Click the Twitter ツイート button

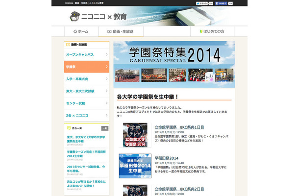click(202, 3)
